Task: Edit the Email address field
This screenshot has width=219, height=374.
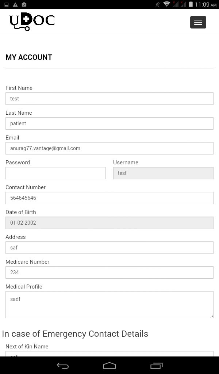Action: tap(109, 148)
